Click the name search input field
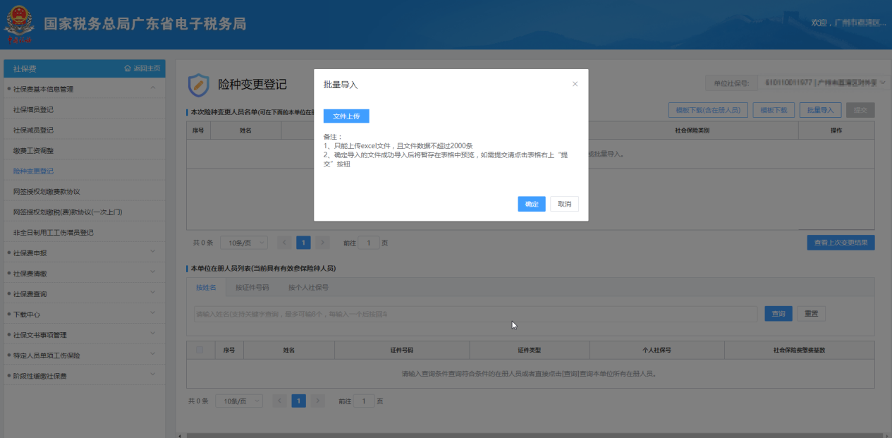 point(475,314)
